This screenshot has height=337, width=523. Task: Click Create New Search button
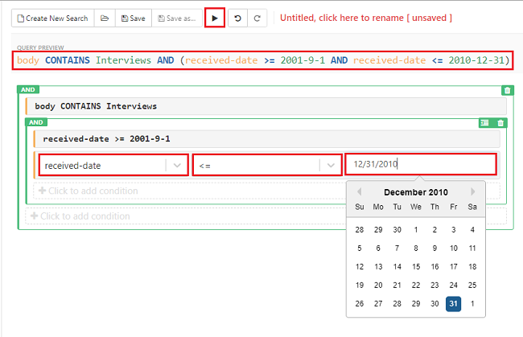click(x=52, y=18)
